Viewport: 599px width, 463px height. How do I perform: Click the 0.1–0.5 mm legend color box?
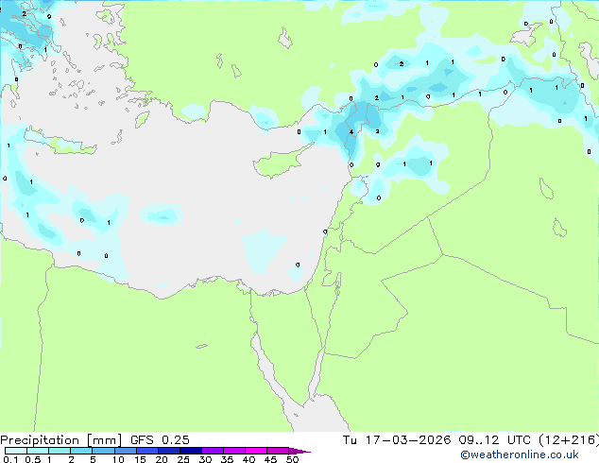[x=16, y=451]
